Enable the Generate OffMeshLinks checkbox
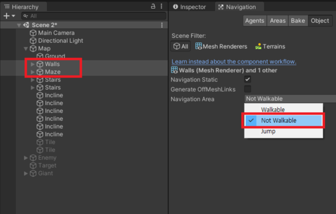 point(247,89)
